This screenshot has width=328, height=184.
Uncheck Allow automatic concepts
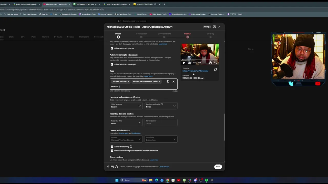pyautogui.click(x=112, y=64)
